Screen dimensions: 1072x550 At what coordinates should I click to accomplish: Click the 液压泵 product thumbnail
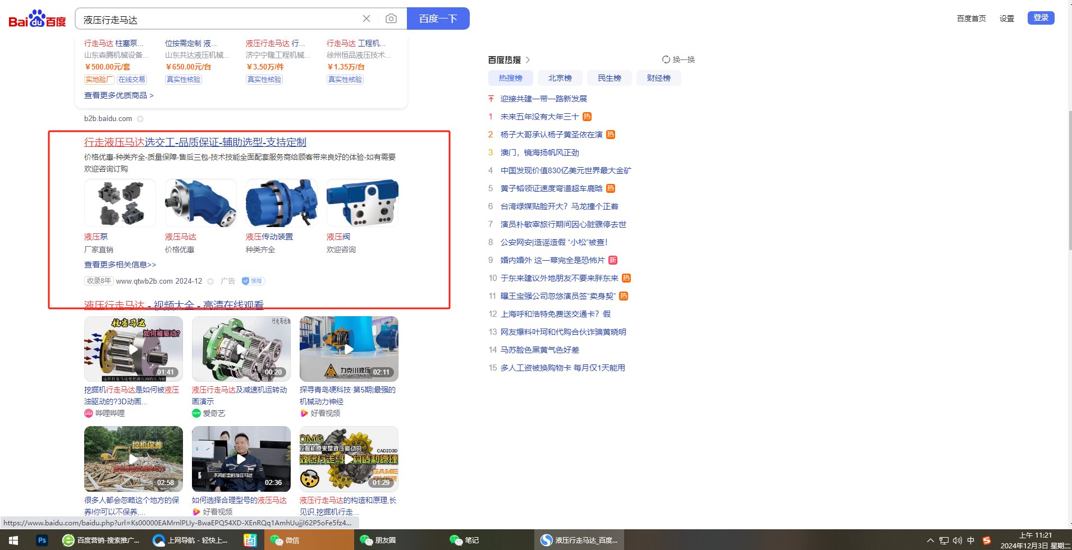[x=120, y=203]
